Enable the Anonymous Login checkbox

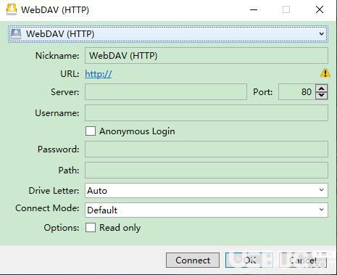point(91,131)
